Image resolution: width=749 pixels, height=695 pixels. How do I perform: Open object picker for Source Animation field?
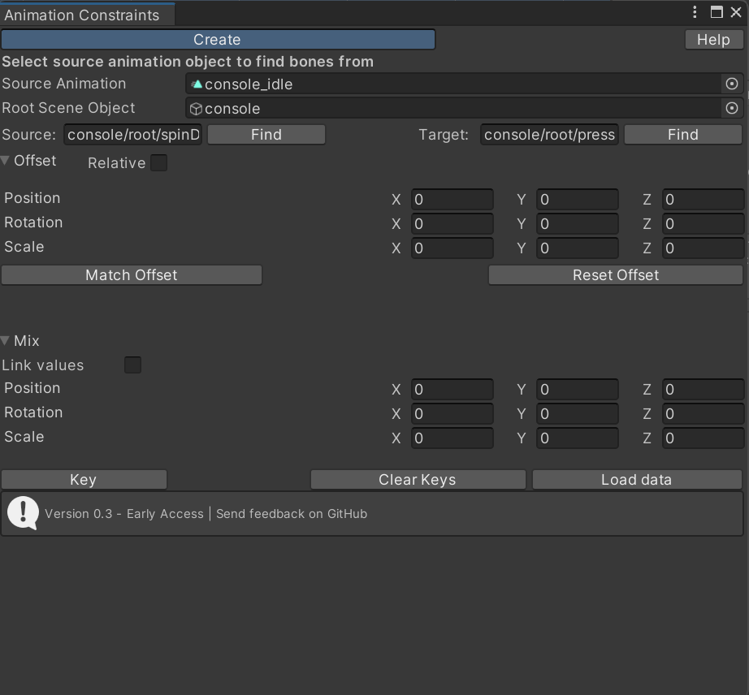pyautogui.click(x=731, y=84)
